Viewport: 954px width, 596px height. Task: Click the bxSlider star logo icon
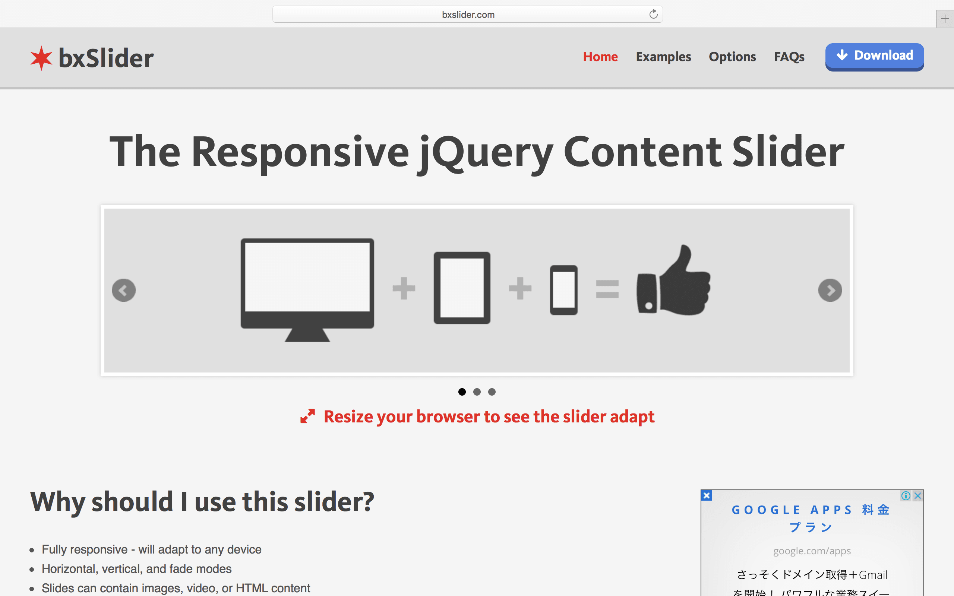40,57
